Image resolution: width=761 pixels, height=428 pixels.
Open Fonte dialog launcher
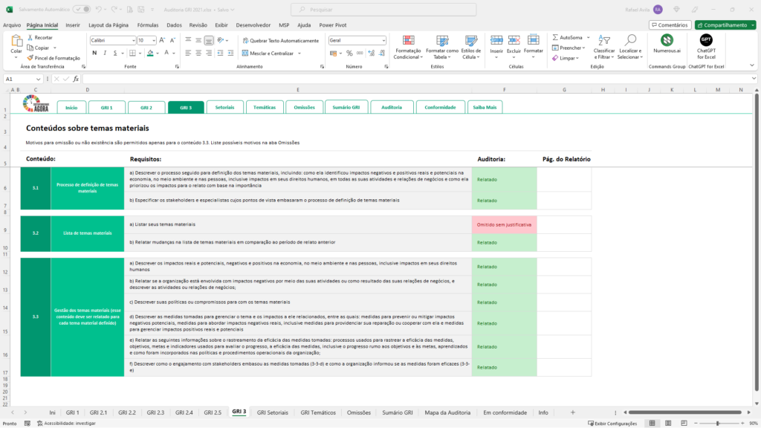177,66
